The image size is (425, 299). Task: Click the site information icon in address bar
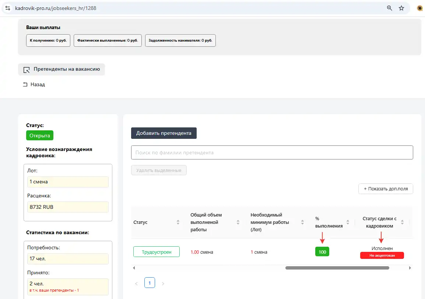pos(8,8)
